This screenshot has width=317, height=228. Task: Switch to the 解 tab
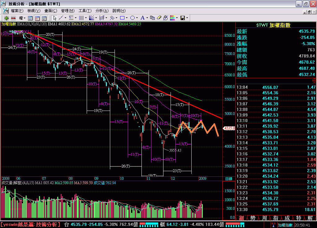310,218
